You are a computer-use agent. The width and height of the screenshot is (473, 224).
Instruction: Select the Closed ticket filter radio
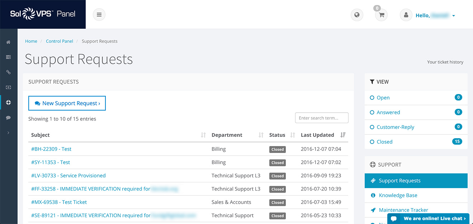372,142
